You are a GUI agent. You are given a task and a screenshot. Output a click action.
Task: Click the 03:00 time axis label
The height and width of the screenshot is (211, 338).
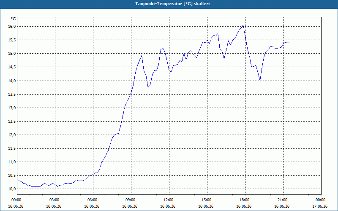pyautogui.click(x=55, y=200)
